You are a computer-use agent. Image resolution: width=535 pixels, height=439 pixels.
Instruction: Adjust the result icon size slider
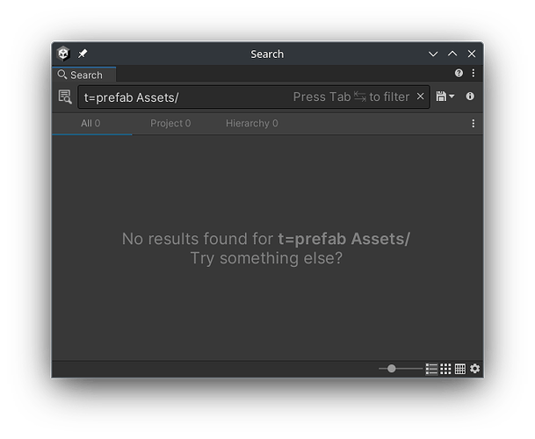[x=392, y=369]
